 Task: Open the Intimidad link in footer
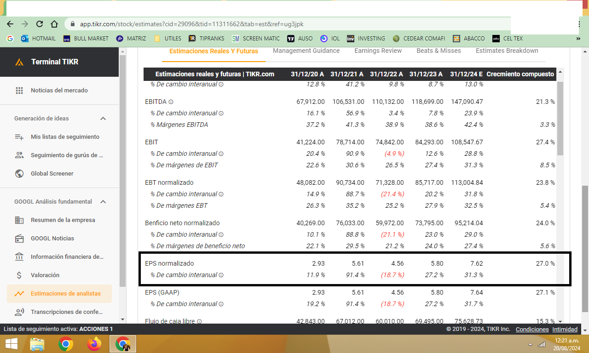(565, 329)
